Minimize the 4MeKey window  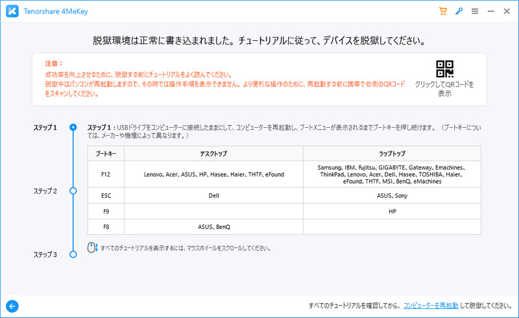[x=491, y=11]
